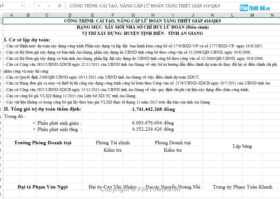The width and height of the screenshot is (280, 199).
Task: Select the 'CÔNG TRÌNH: CẢI TẠO, NÂNG CẤP' title cell
Action: click(141, 21)
